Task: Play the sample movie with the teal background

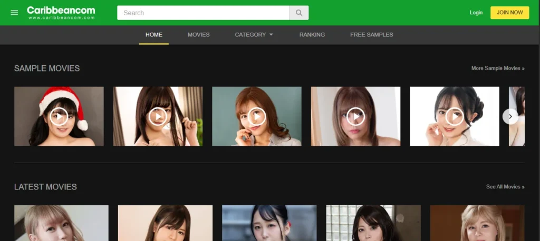Action: point(257,116)
